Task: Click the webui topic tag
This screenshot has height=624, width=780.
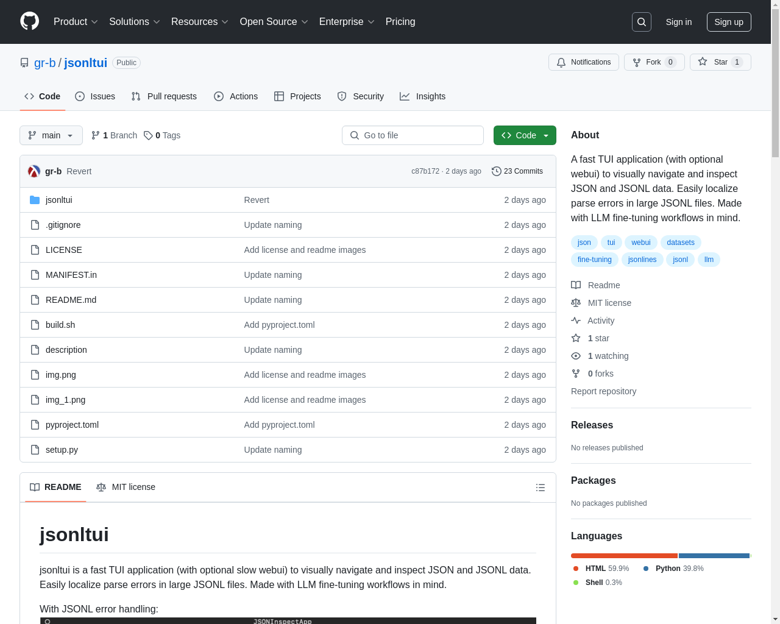Action: [641, 243]
